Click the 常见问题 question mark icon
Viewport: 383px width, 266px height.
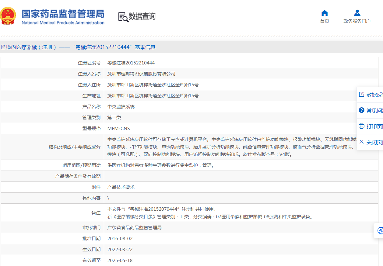(362, 110)
